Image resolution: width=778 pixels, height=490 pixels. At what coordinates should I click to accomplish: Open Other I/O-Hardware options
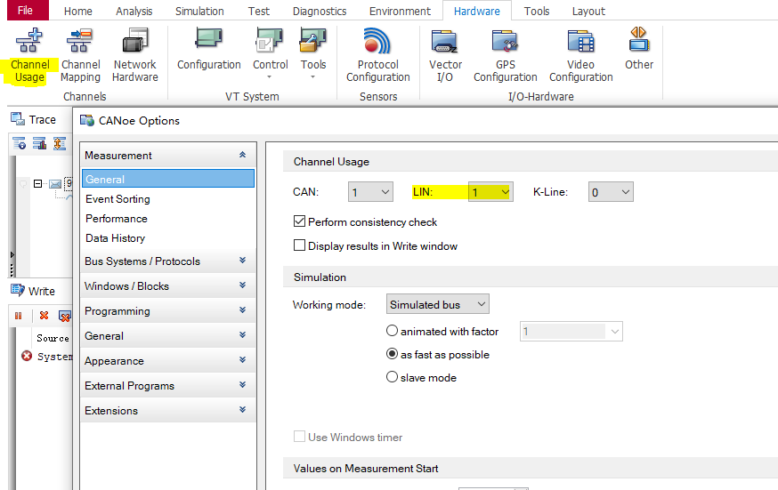point(639,50)
